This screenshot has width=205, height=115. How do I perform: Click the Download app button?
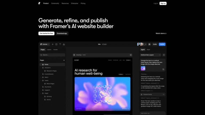tap(62, 34)
